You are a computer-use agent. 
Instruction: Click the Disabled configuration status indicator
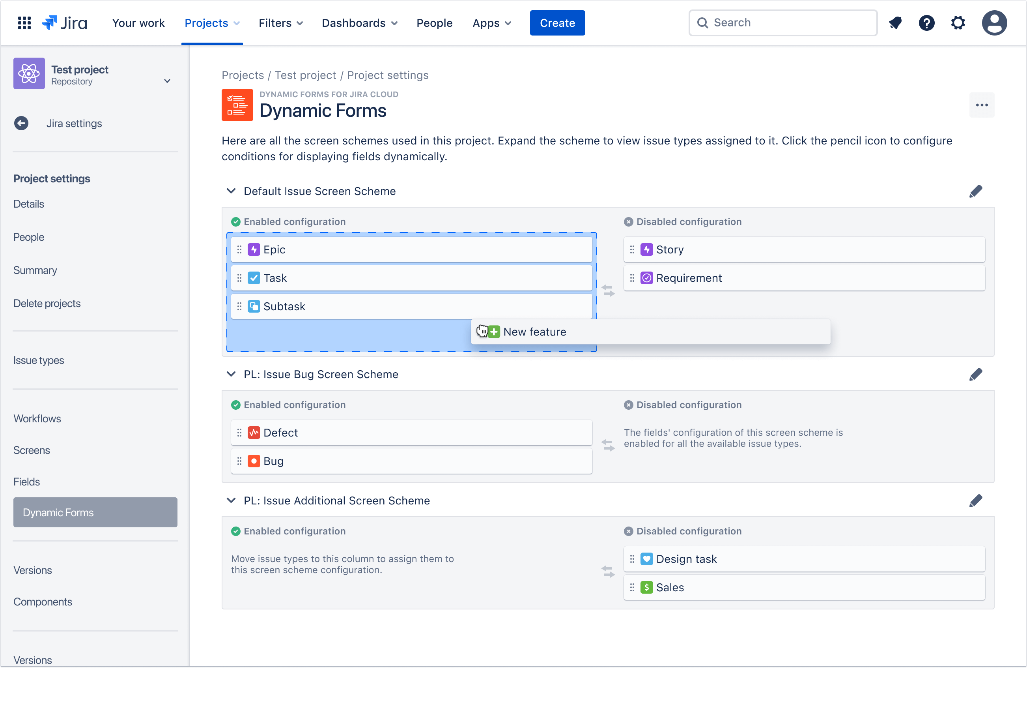629,221
